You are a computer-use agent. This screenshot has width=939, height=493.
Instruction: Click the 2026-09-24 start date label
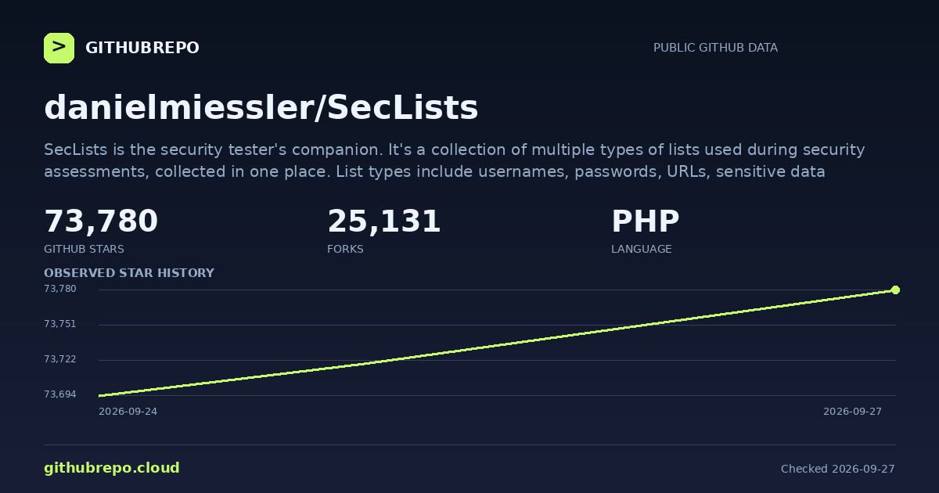128,412
